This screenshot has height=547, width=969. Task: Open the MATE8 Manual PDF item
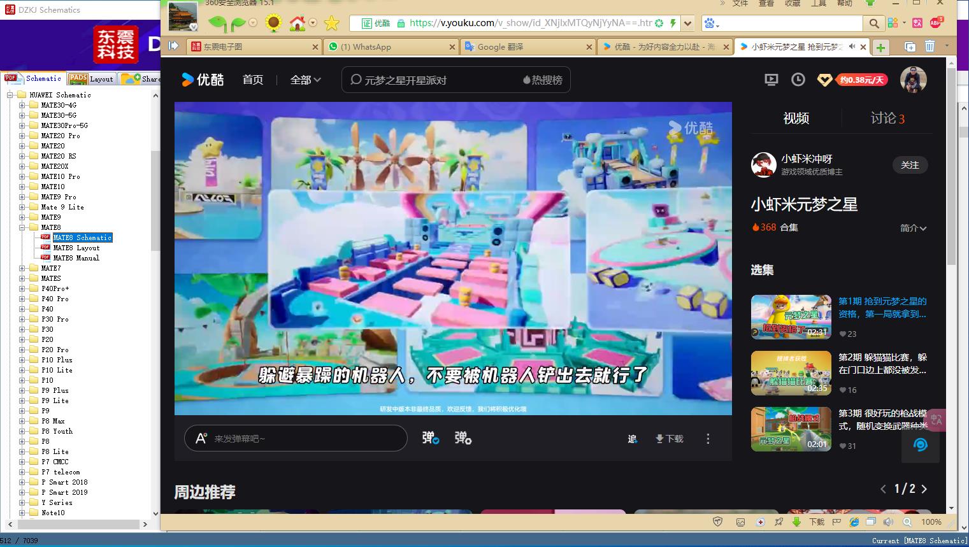coord(76,258)
